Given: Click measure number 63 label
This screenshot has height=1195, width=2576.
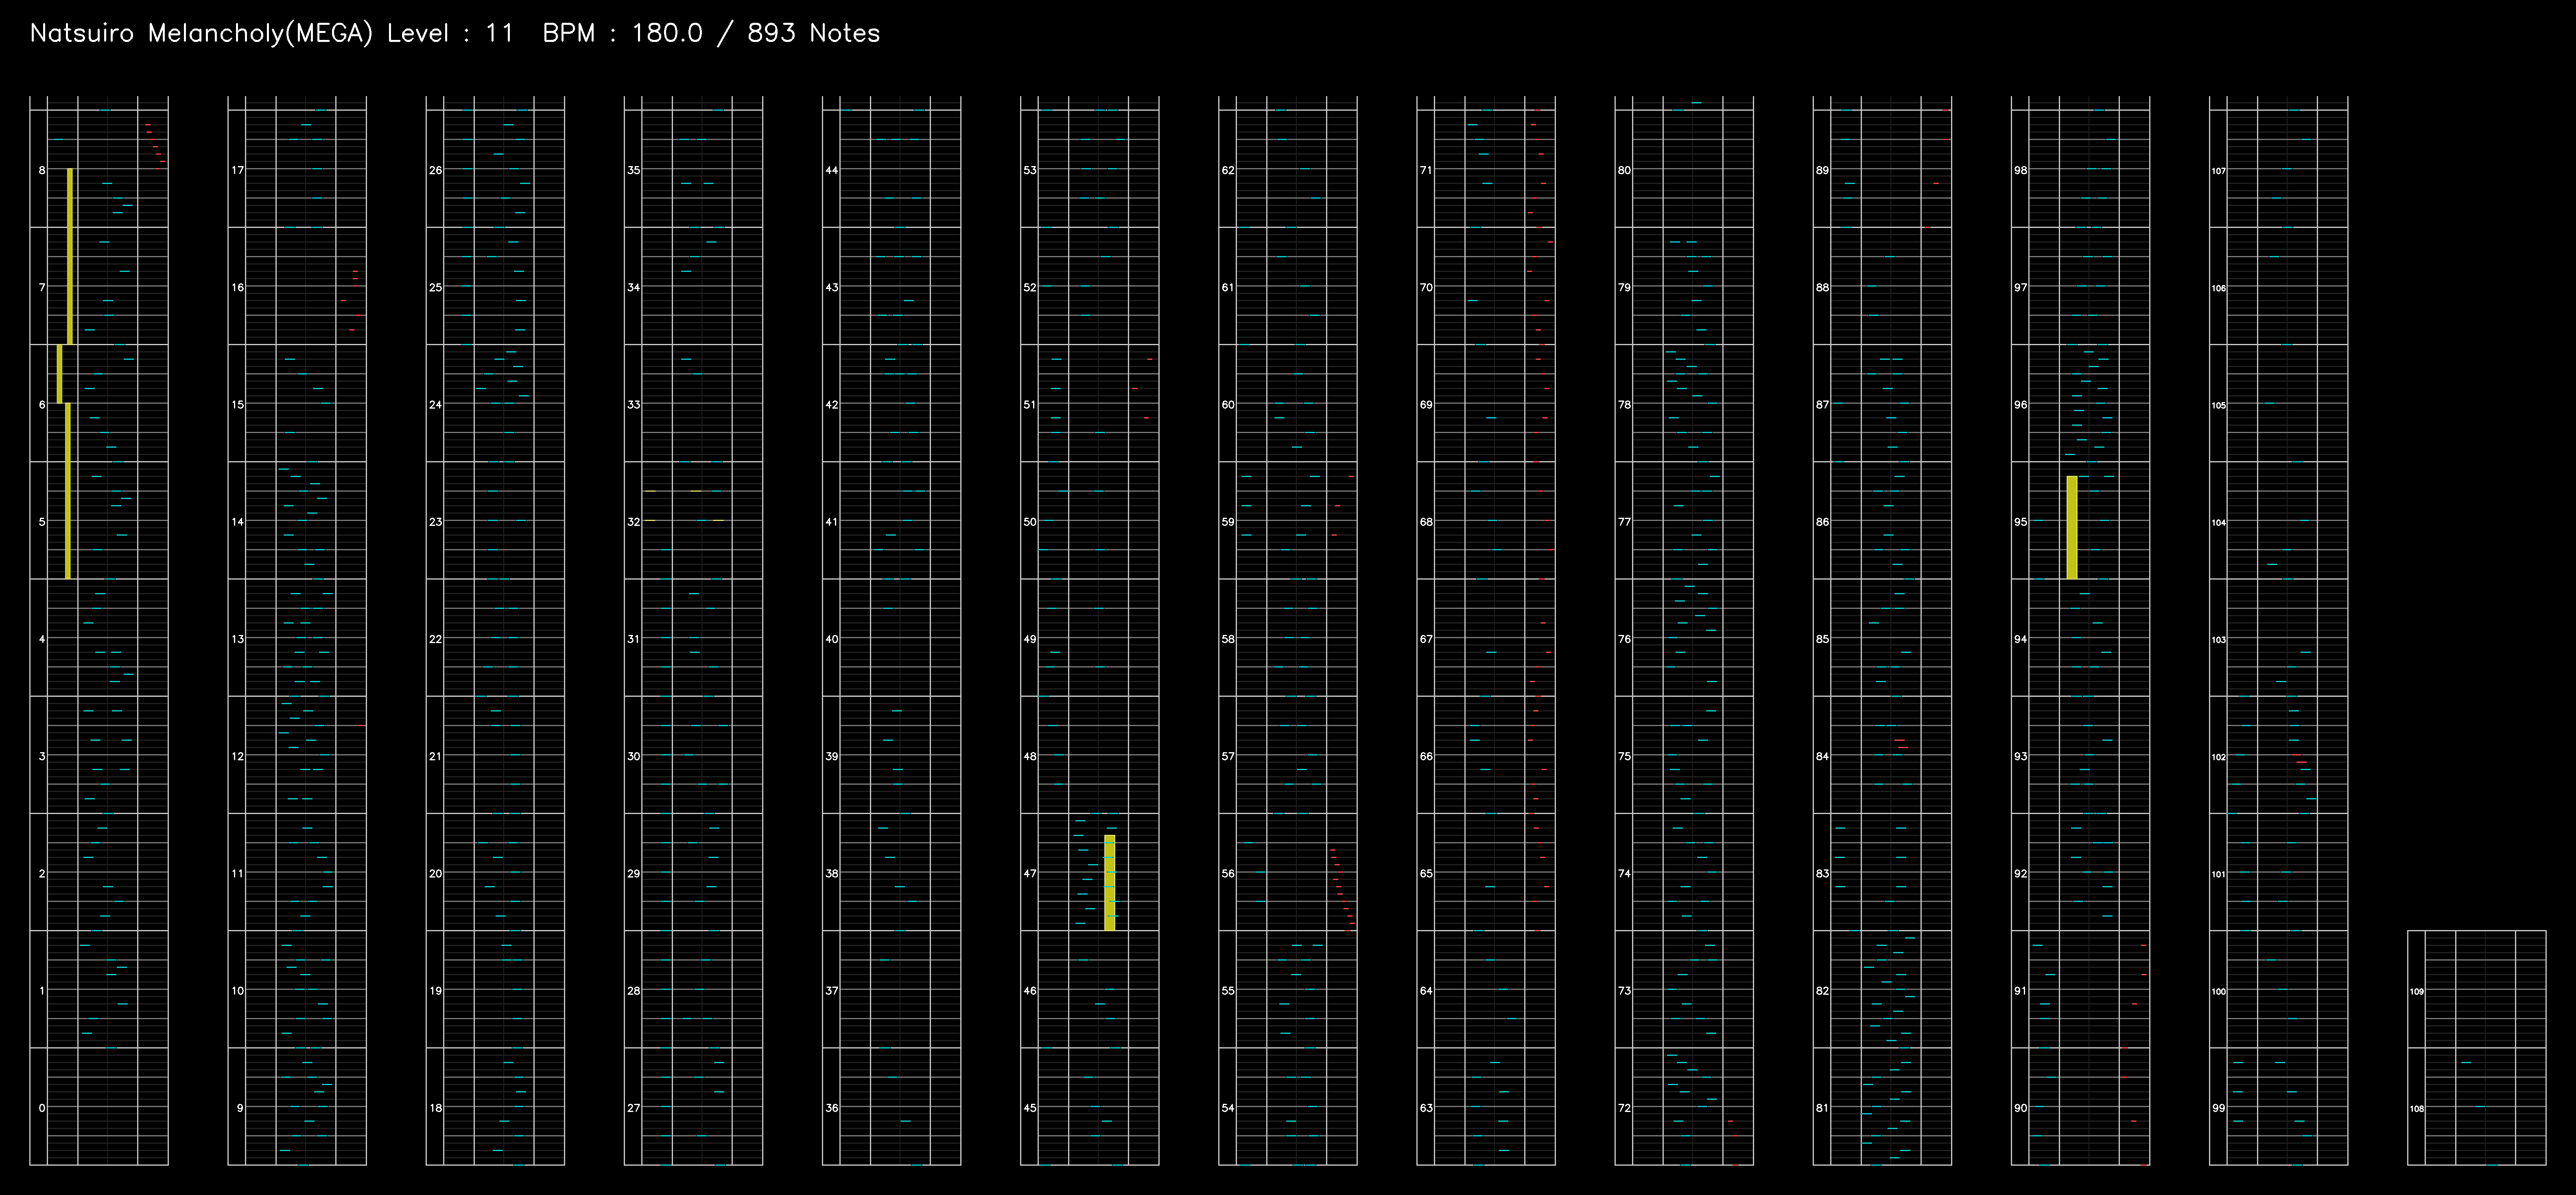Looking at the screenshot, I should 1426,1108.
